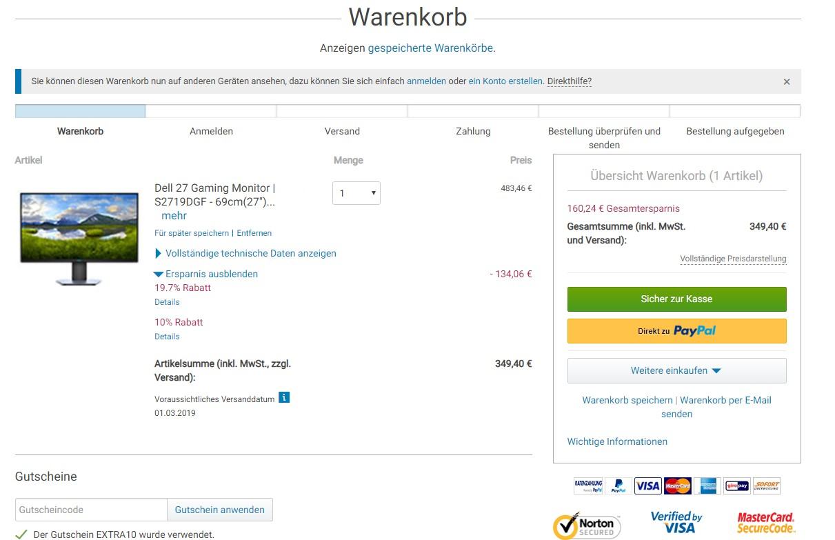The width and height of the screenshot is (835, 540).
Task: Open Wichtige Informationen link
Action: [x=617, y=441]
